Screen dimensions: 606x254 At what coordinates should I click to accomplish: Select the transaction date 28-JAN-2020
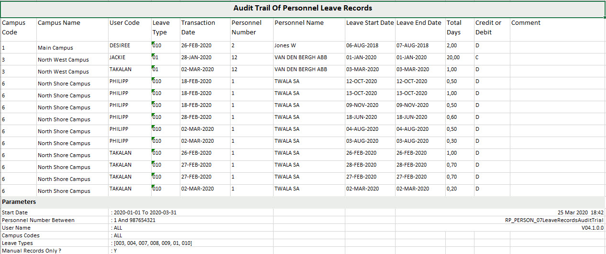196,58
